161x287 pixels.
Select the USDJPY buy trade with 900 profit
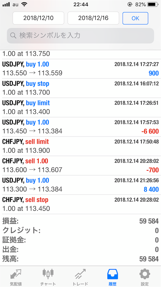coord(80,69)
